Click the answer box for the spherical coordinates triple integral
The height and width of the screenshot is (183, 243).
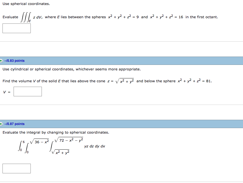click(x=16, y=28)
